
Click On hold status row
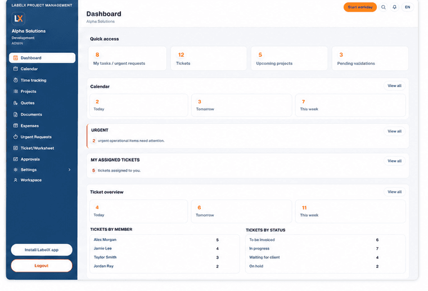tap(326, 266)
